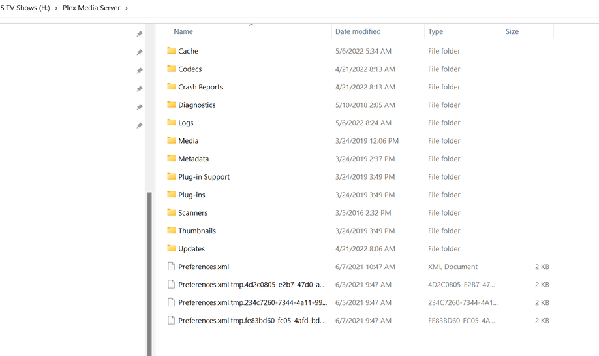Click the 3/5/2016 2:32 PM date cell
Screen dimensions: 599x356
tap(363, 212)
